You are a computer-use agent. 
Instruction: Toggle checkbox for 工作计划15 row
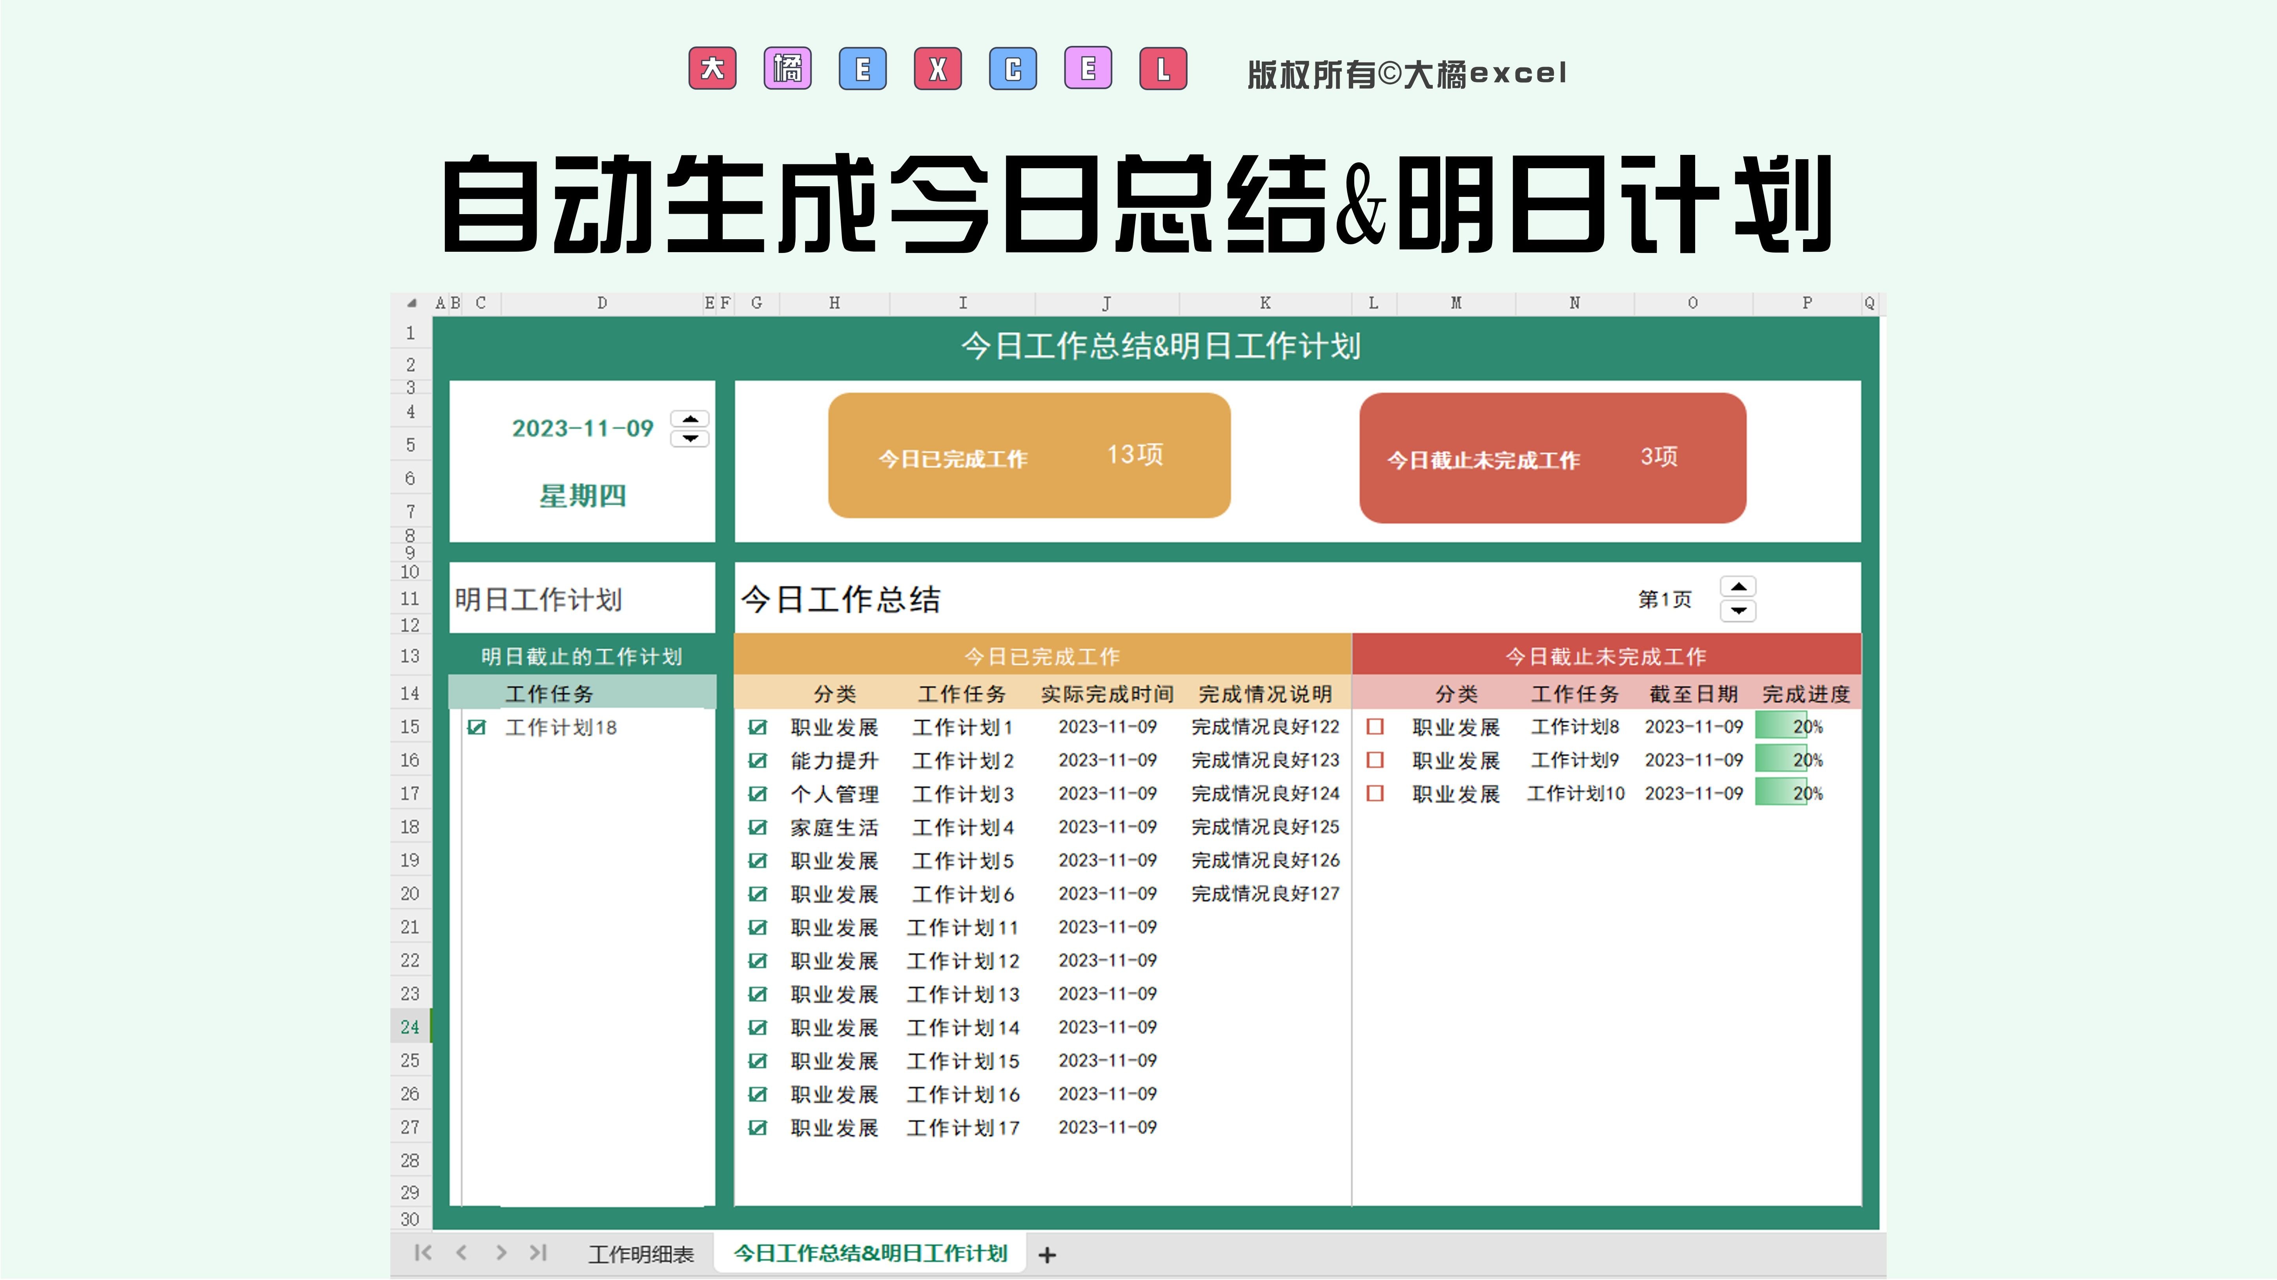(758, 1061)
